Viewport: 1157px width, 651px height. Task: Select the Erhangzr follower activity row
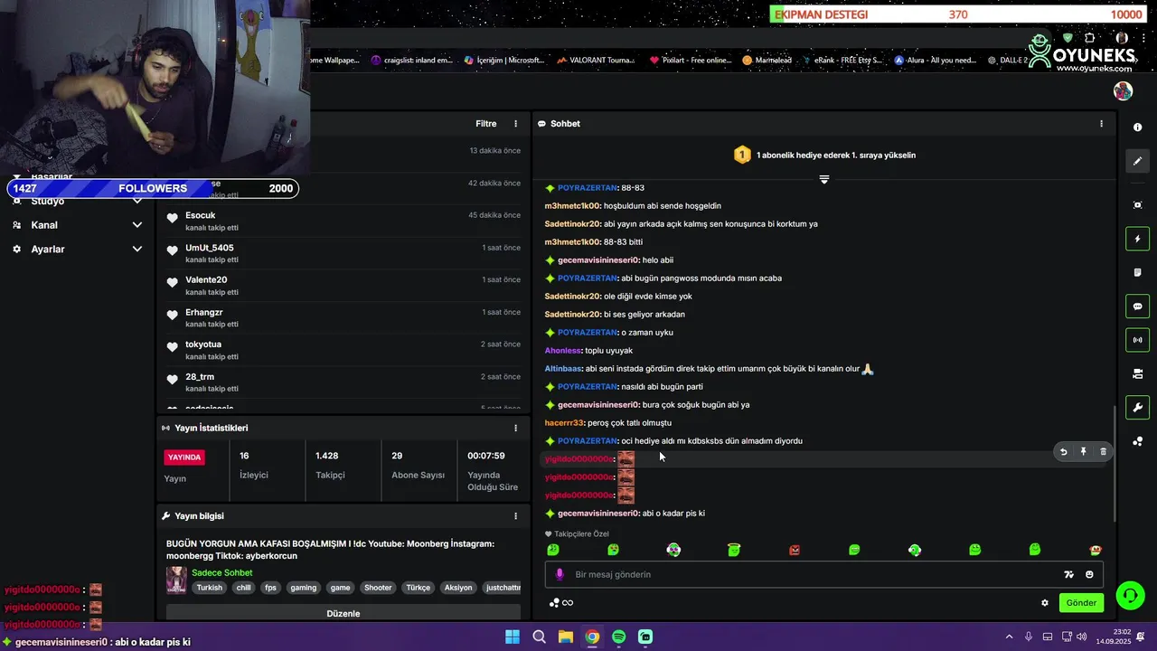coord(343,317)
